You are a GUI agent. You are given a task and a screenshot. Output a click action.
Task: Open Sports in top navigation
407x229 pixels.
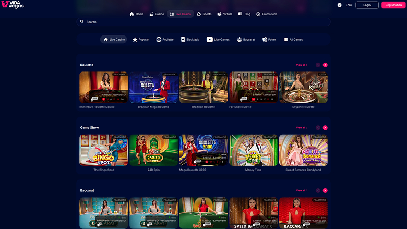[x=204, y=14]
